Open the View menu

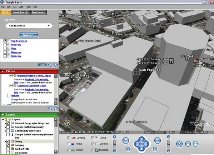15,7
